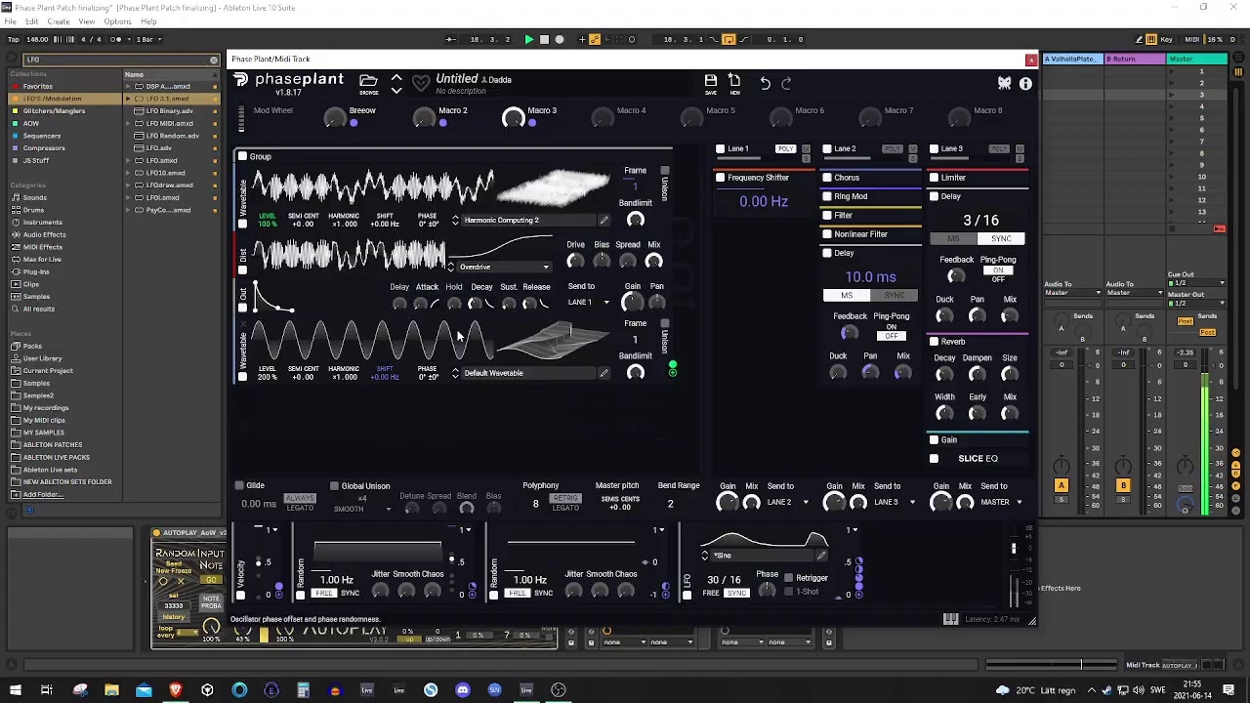Open the Overdrive distortion type dropdown

(504, 267)
